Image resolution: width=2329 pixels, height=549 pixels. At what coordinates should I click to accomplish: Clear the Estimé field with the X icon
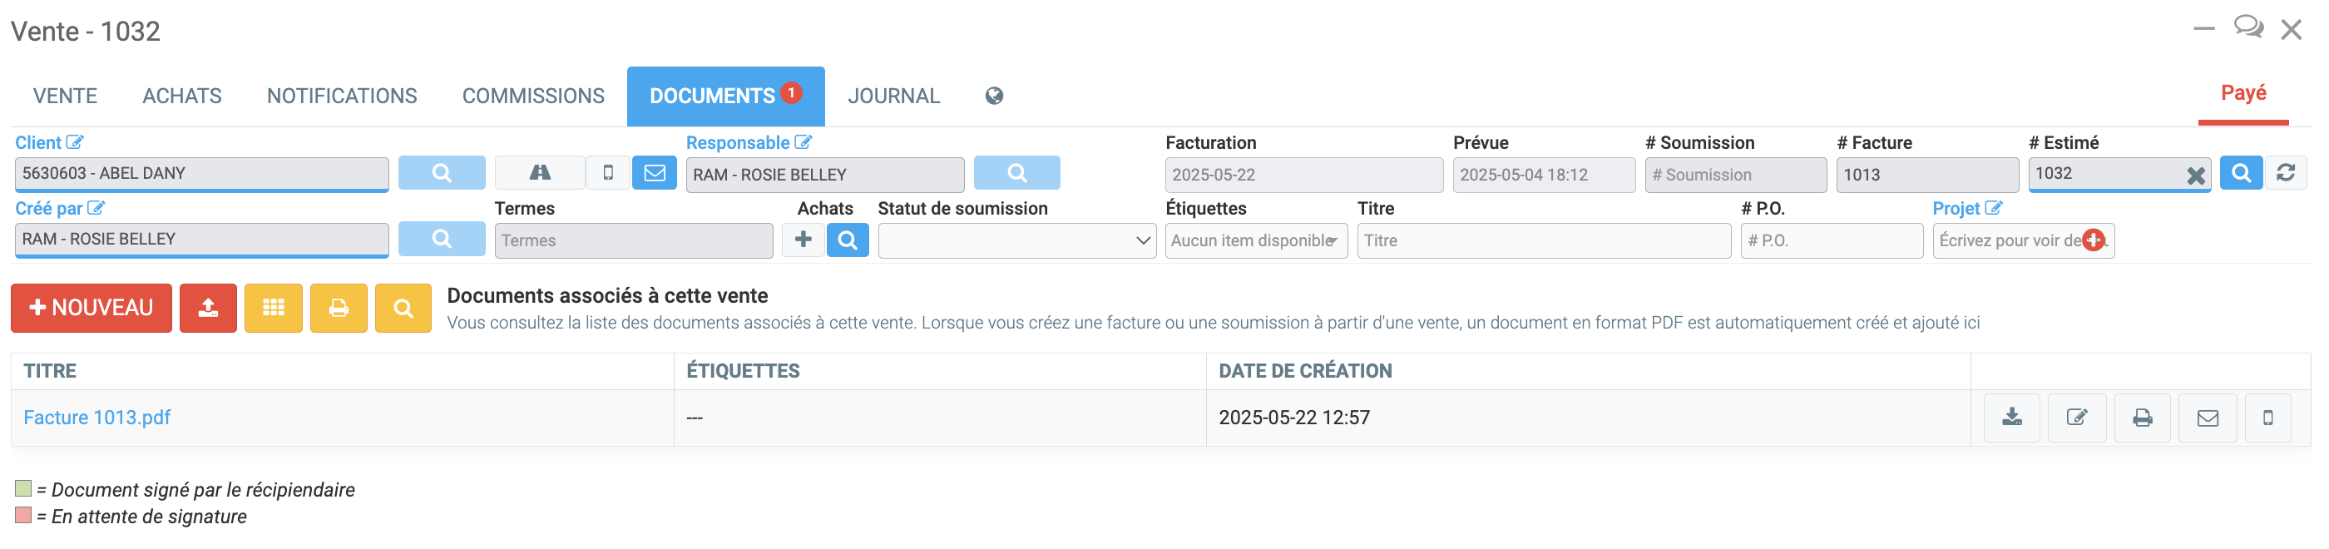(x=2195, y=176)
